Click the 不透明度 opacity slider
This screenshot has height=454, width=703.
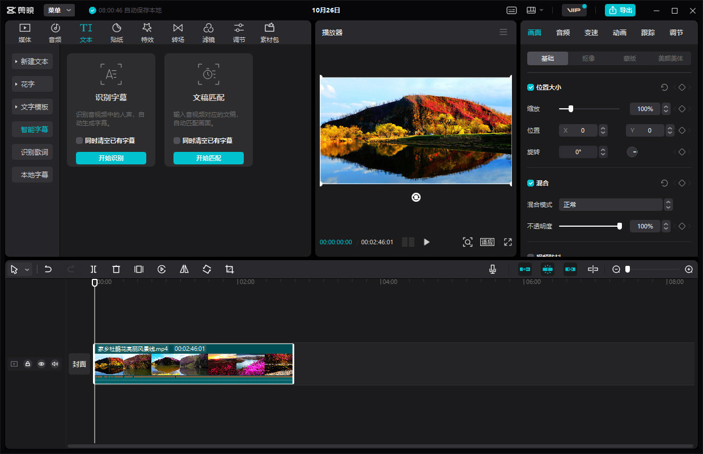coord(590,226)
